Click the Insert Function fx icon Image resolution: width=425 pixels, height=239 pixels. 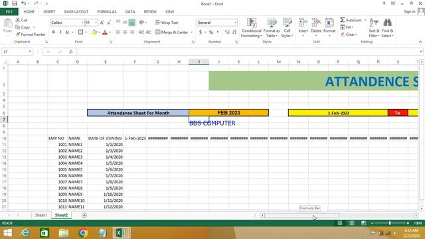71,52
